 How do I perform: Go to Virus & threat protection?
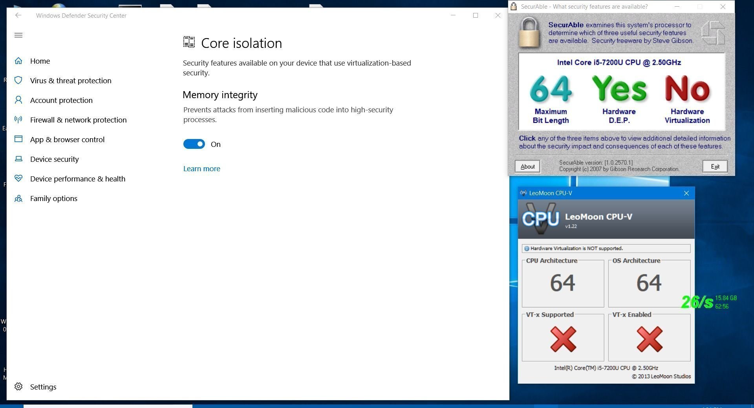(71, 81)
